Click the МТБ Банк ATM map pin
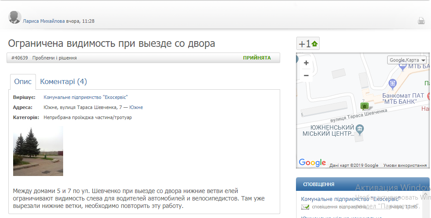This screenshot has height=218, width=431. tap(393, 83)
